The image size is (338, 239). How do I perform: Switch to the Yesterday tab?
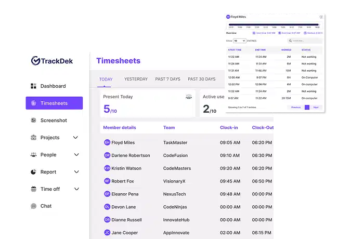pos(136,79)
